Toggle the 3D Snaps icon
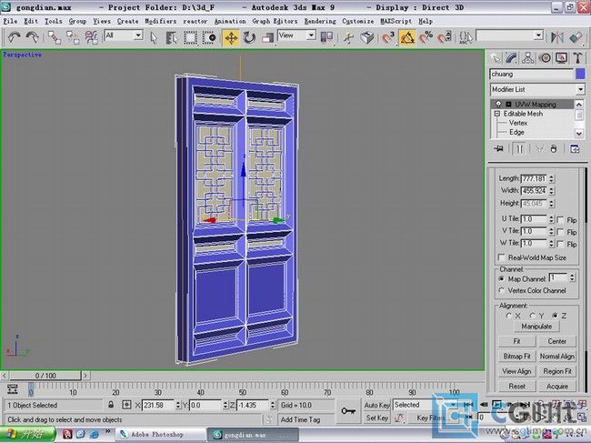Screen dimensions: 591x443 (388, 37)
